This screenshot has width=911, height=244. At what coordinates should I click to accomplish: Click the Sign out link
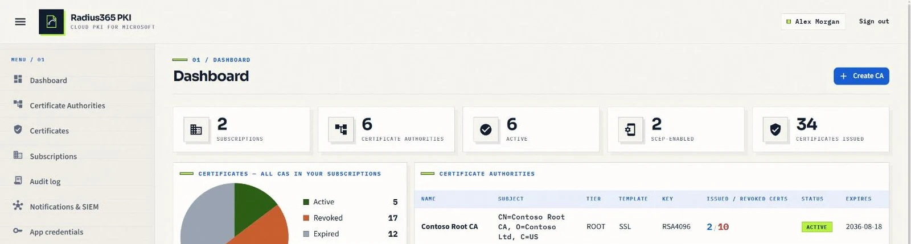point(874,22)
